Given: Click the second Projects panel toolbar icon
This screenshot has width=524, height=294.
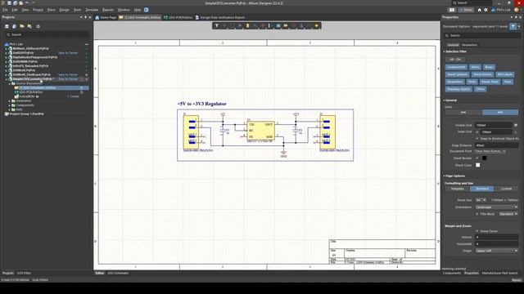Looking at the screenshot, I should (15, 26).
